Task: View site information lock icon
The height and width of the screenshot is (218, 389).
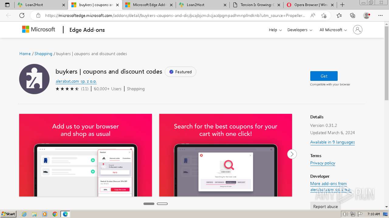Action: (38, 15)
